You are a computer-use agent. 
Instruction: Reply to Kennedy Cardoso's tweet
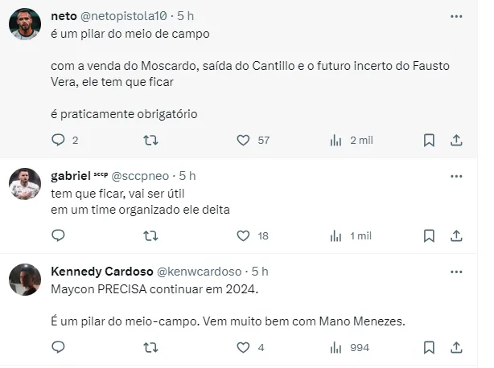59,347
